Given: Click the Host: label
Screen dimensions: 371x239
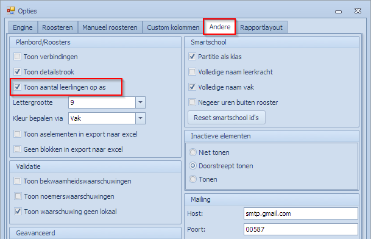Looking at the screenshot, I should tap(195, 213).
